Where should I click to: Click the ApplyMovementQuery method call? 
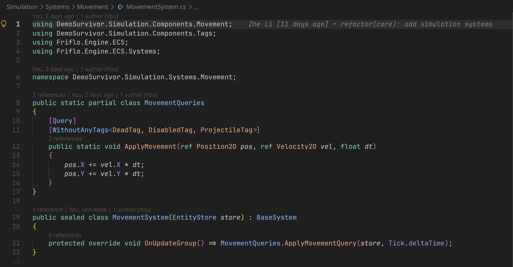320,243
